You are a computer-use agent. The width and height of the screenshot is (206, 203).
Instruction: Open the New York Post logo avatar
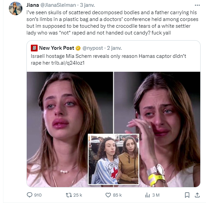(x=34, y=48)
